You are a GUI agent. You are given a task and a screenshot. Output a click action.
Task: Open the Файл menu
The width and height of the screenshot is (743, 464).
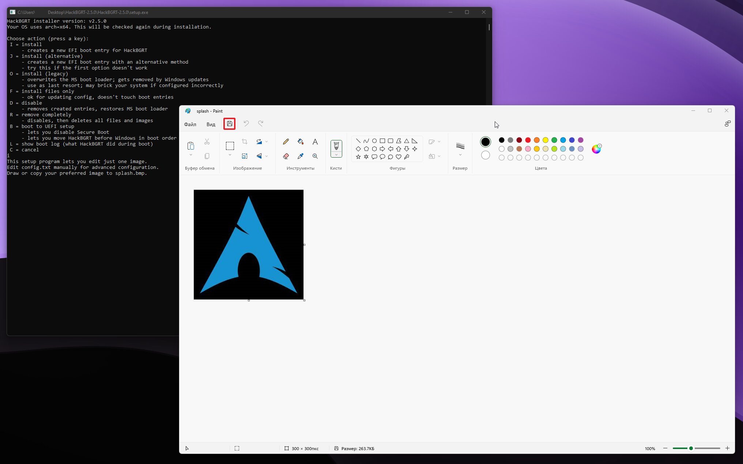pyautogui.click(x=190, y=124)
